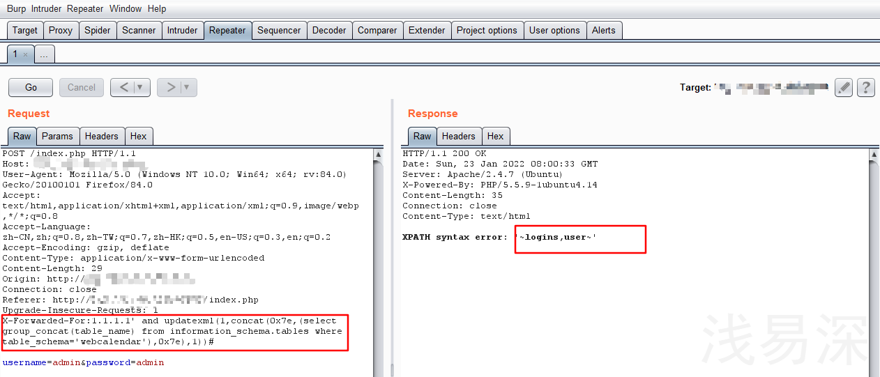The height and width of the screenshot is (377, 880).
Task: Open the Help menu
Action: tap(157, 9)
